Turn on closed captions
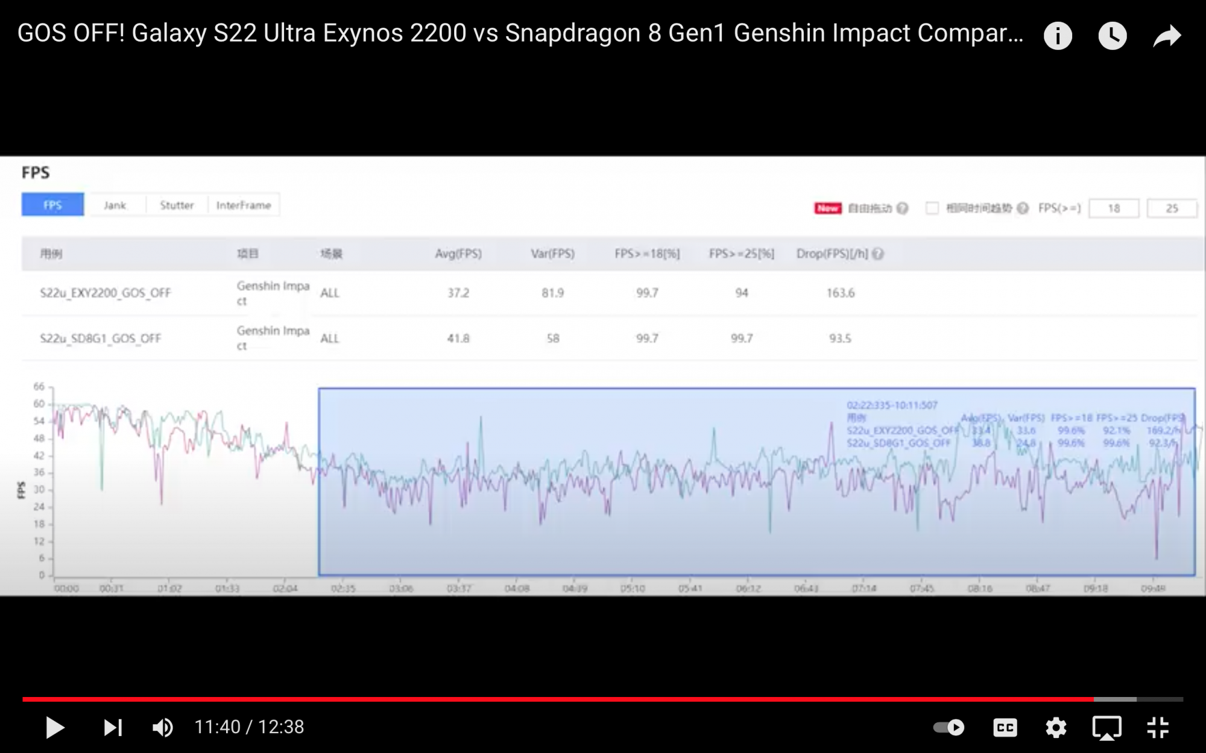This screenshot has width=1206, height=753. click(1005, 727)
